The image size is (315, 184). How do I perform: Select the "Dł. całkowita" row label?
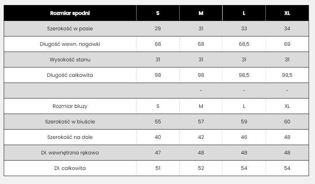click(x=70, y=168)
